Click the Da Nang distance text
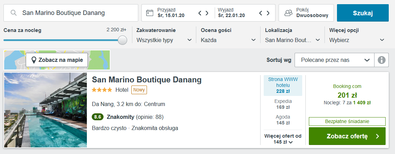The height and width of the screenshot is (154, 395). tap(129, 104)
